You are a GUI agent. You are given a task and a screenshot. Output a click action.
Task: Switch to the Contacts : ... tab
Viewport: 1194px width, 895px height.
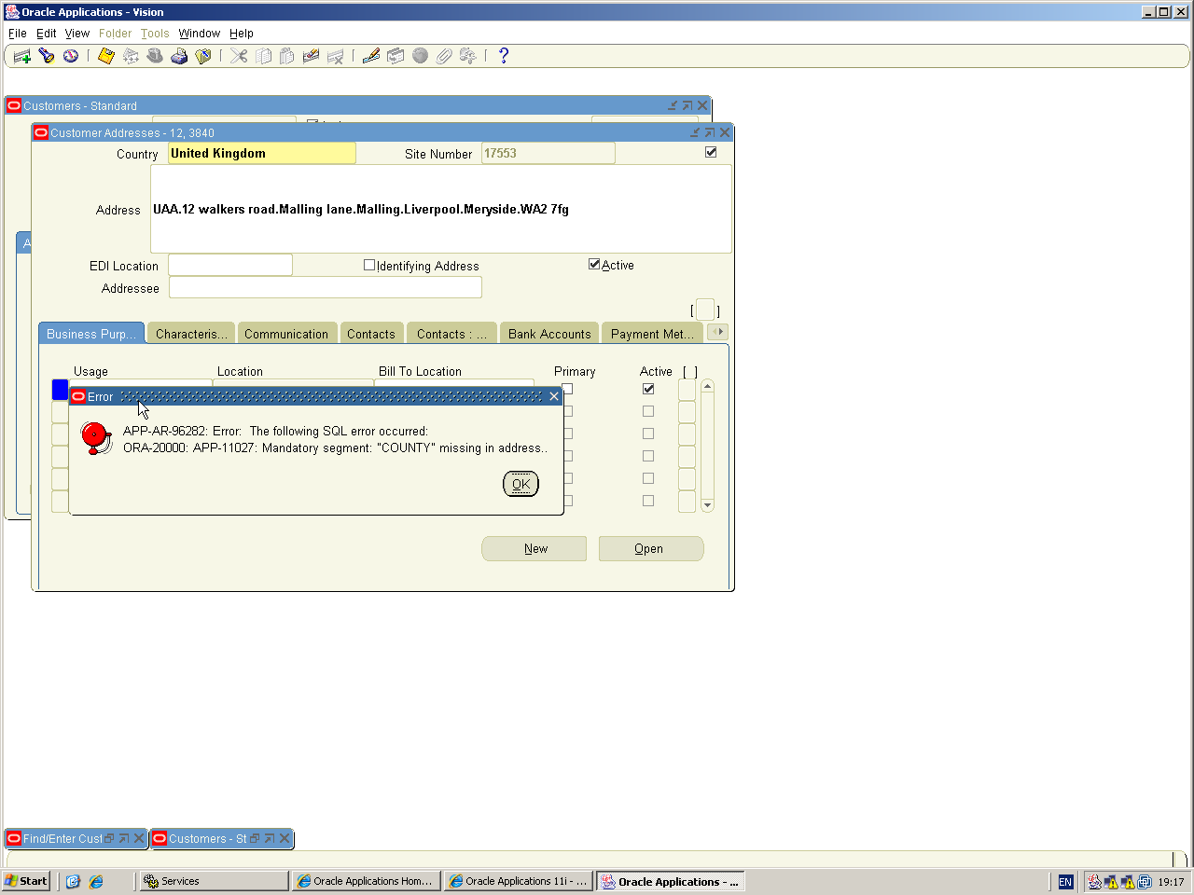pyautogui.click(x=451, y=334)
